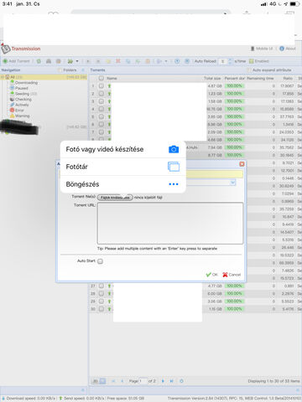The image size is (302, 402).
Task: Tap the camera icon in popup
Action: coord(174,149)
